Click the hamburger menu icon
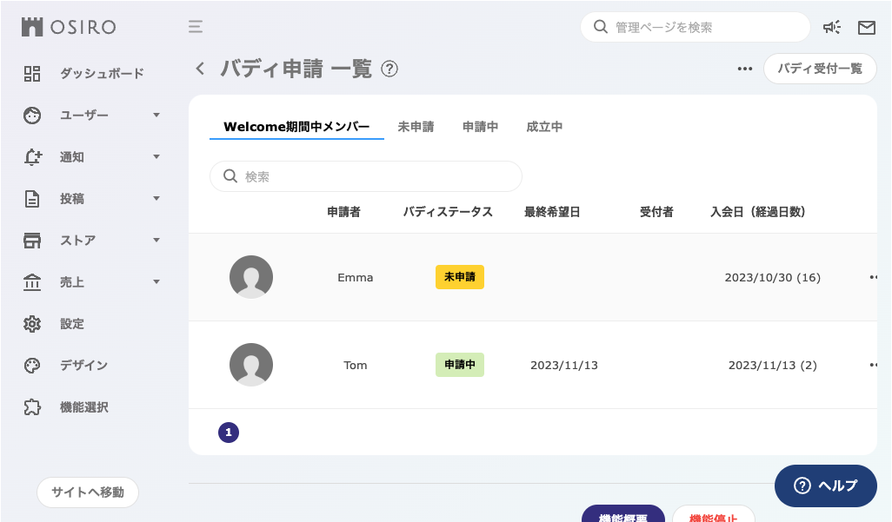892x522 pixels. [x=196, y=27]
